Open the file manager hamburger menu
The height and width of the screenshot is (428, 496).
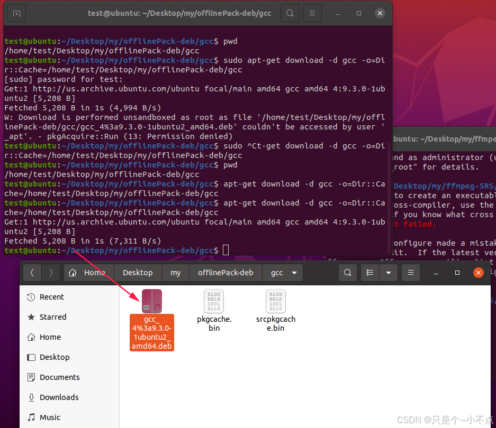click(411, 273)
